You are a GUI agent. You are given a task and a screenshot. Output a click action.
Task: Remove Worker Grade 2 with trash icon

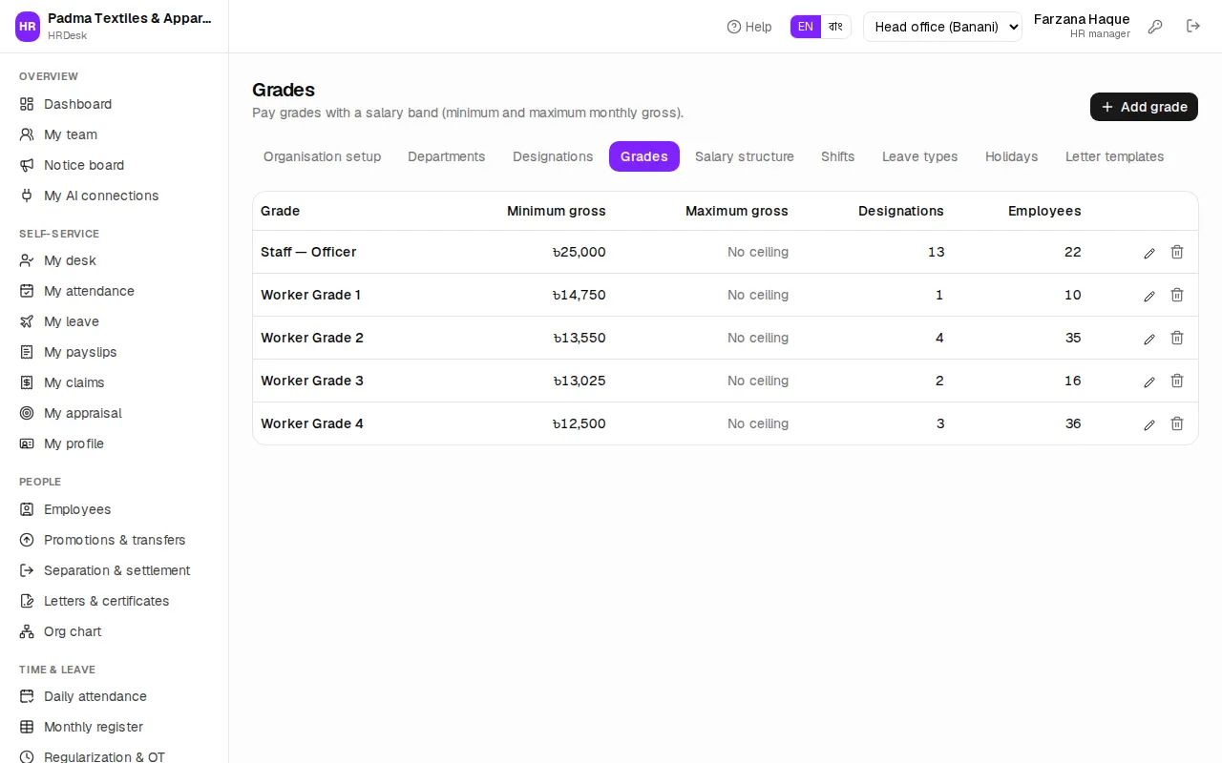[x=1177, y=339]
